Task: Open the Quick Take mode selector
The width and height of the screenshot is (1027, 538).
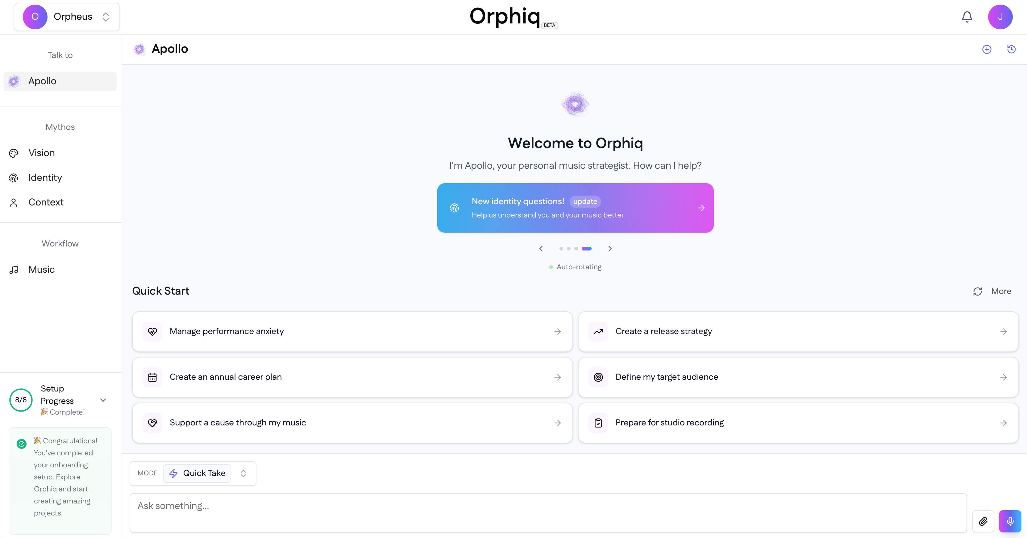Action: click(197, 474)
